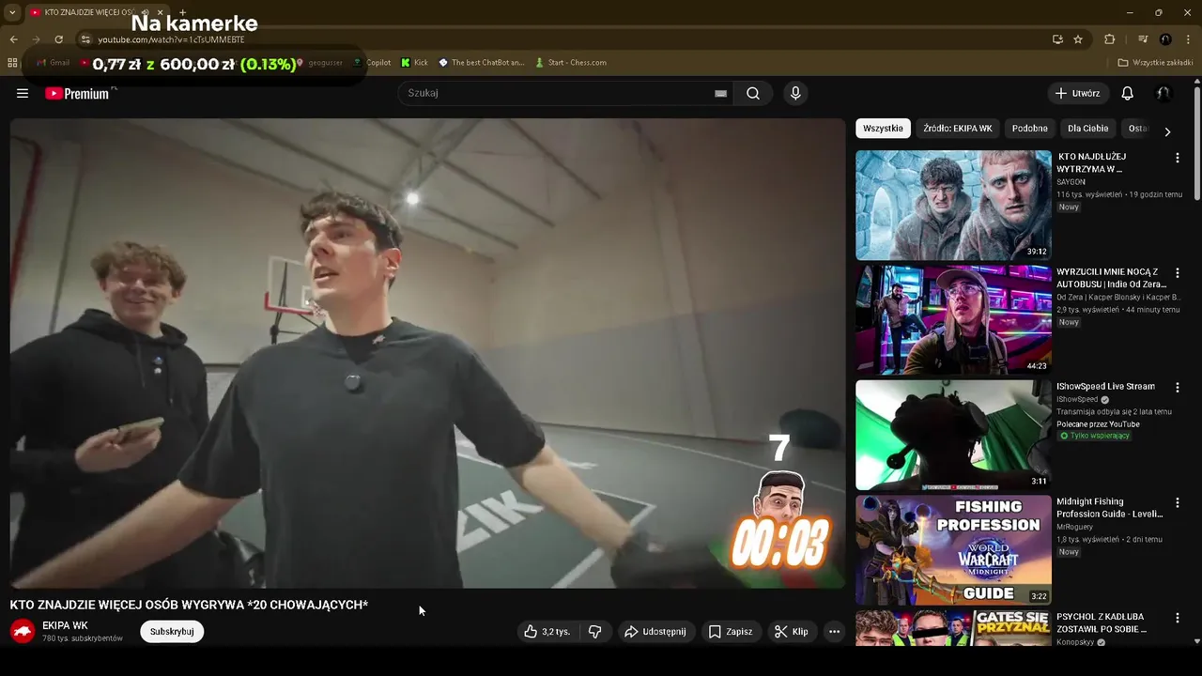
Task: Open tab search chevron in title bar
Action: (x=12, y=12)
